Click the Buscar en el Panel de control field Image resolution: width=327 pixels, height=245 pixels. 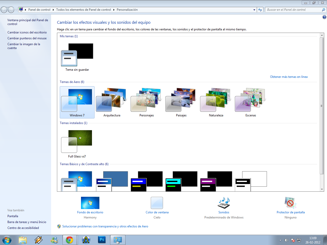point(293,10)
